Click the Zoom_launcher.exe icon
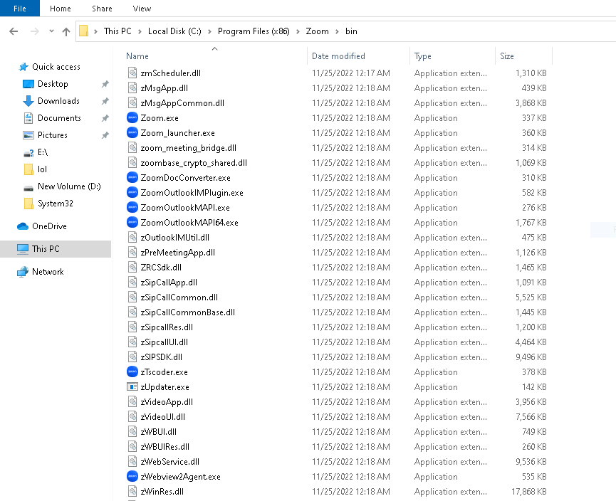The image size is (616, 501). (x=132, y=132)
